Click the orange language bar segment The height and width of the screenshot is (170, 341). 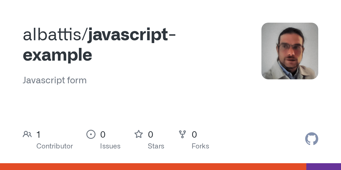[x=153, y=167]
